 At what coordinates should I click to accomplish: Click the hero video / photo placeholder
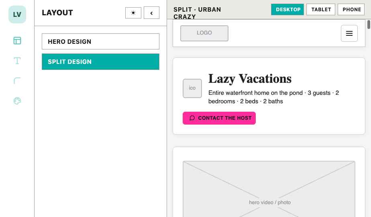[269, 189]
